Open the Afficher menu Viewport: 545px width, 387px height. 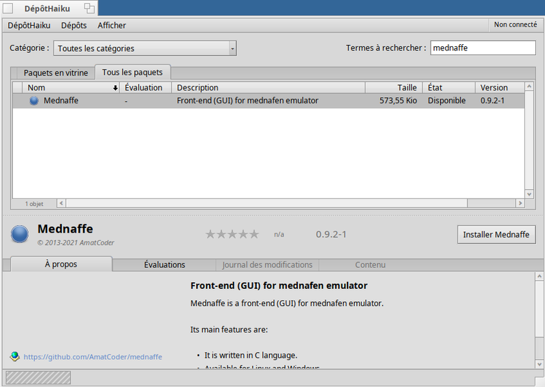tap(112, 25)
